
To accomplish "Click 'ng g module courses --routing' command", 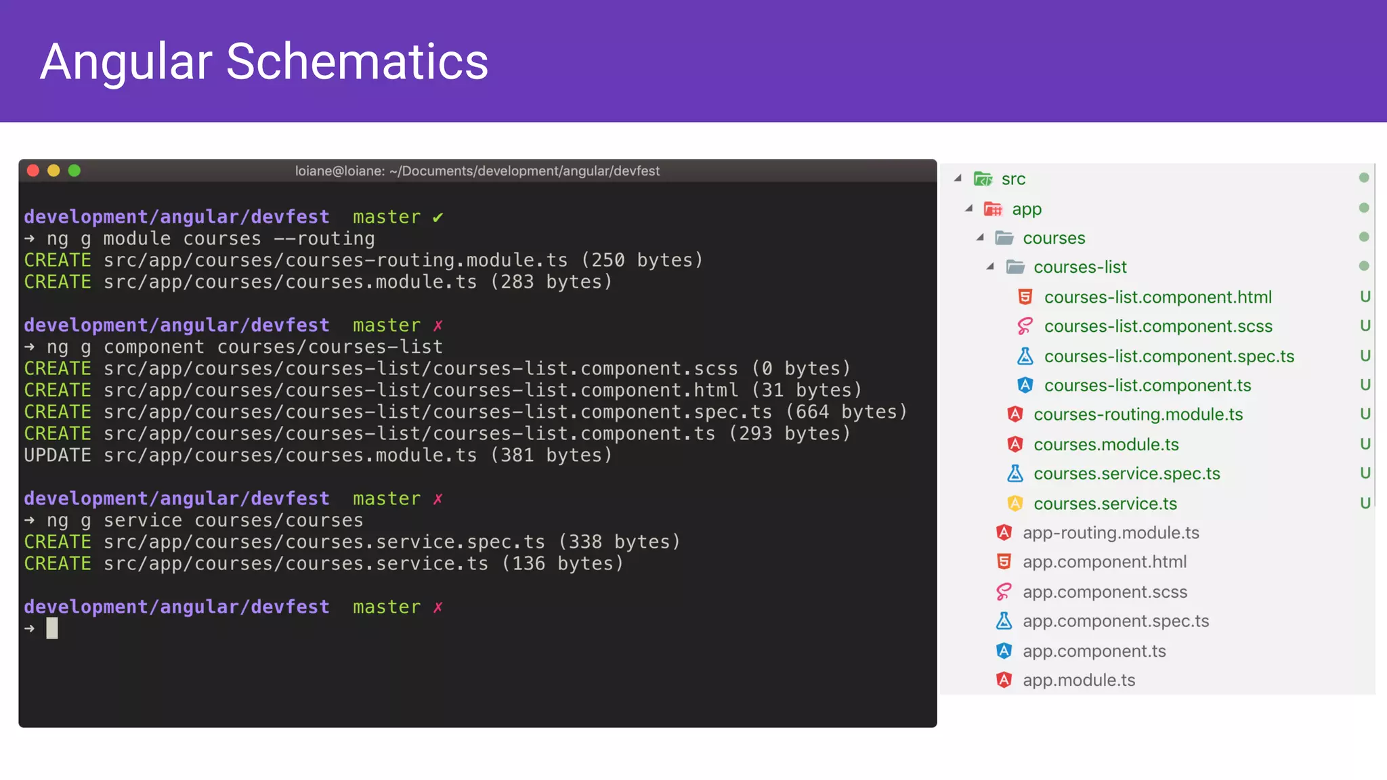I will 211,239.
